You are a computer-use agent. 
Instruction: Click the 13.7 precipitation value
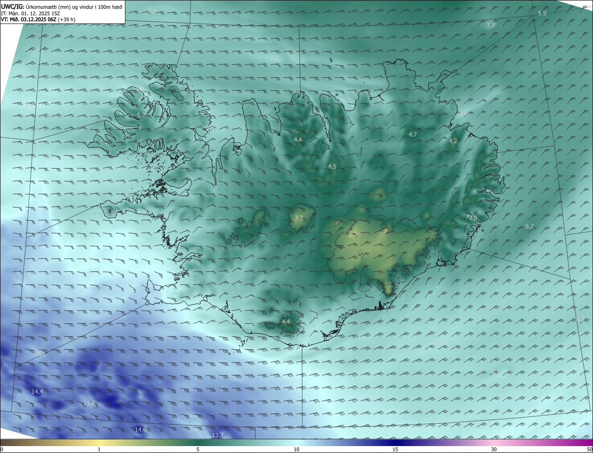217,435
